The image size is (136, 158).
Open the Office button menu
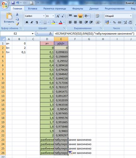(x=5, y=5)
